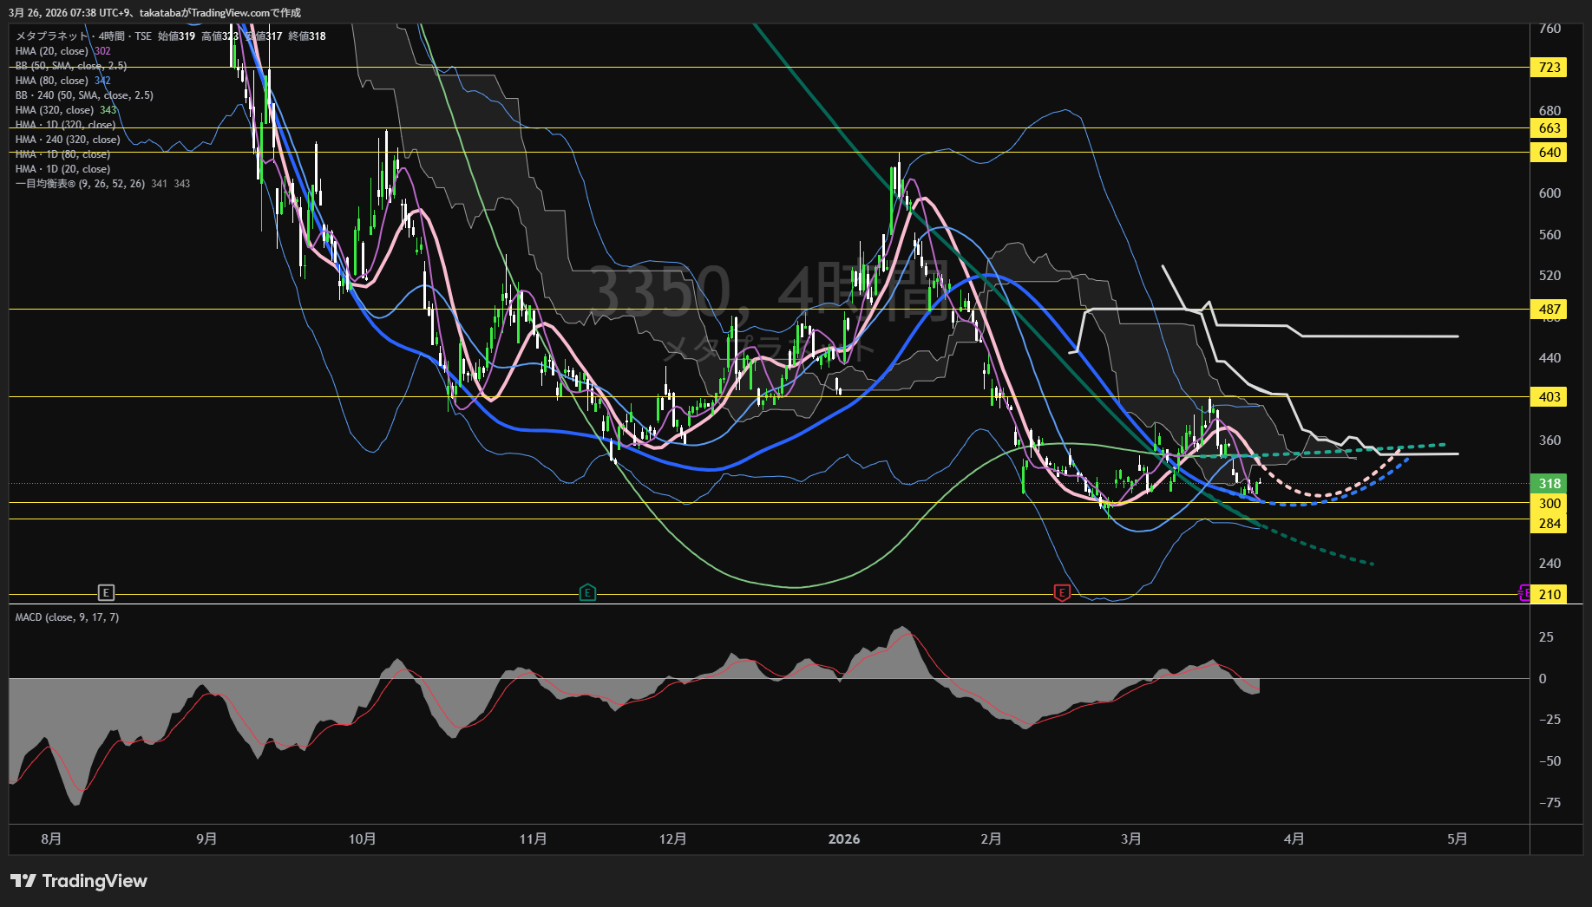Image resolution: width=1592 pixels, height=907 pixels.
Task: Click the green 318 current price label
Action: pyautogui.click(x=1549, y=484)
